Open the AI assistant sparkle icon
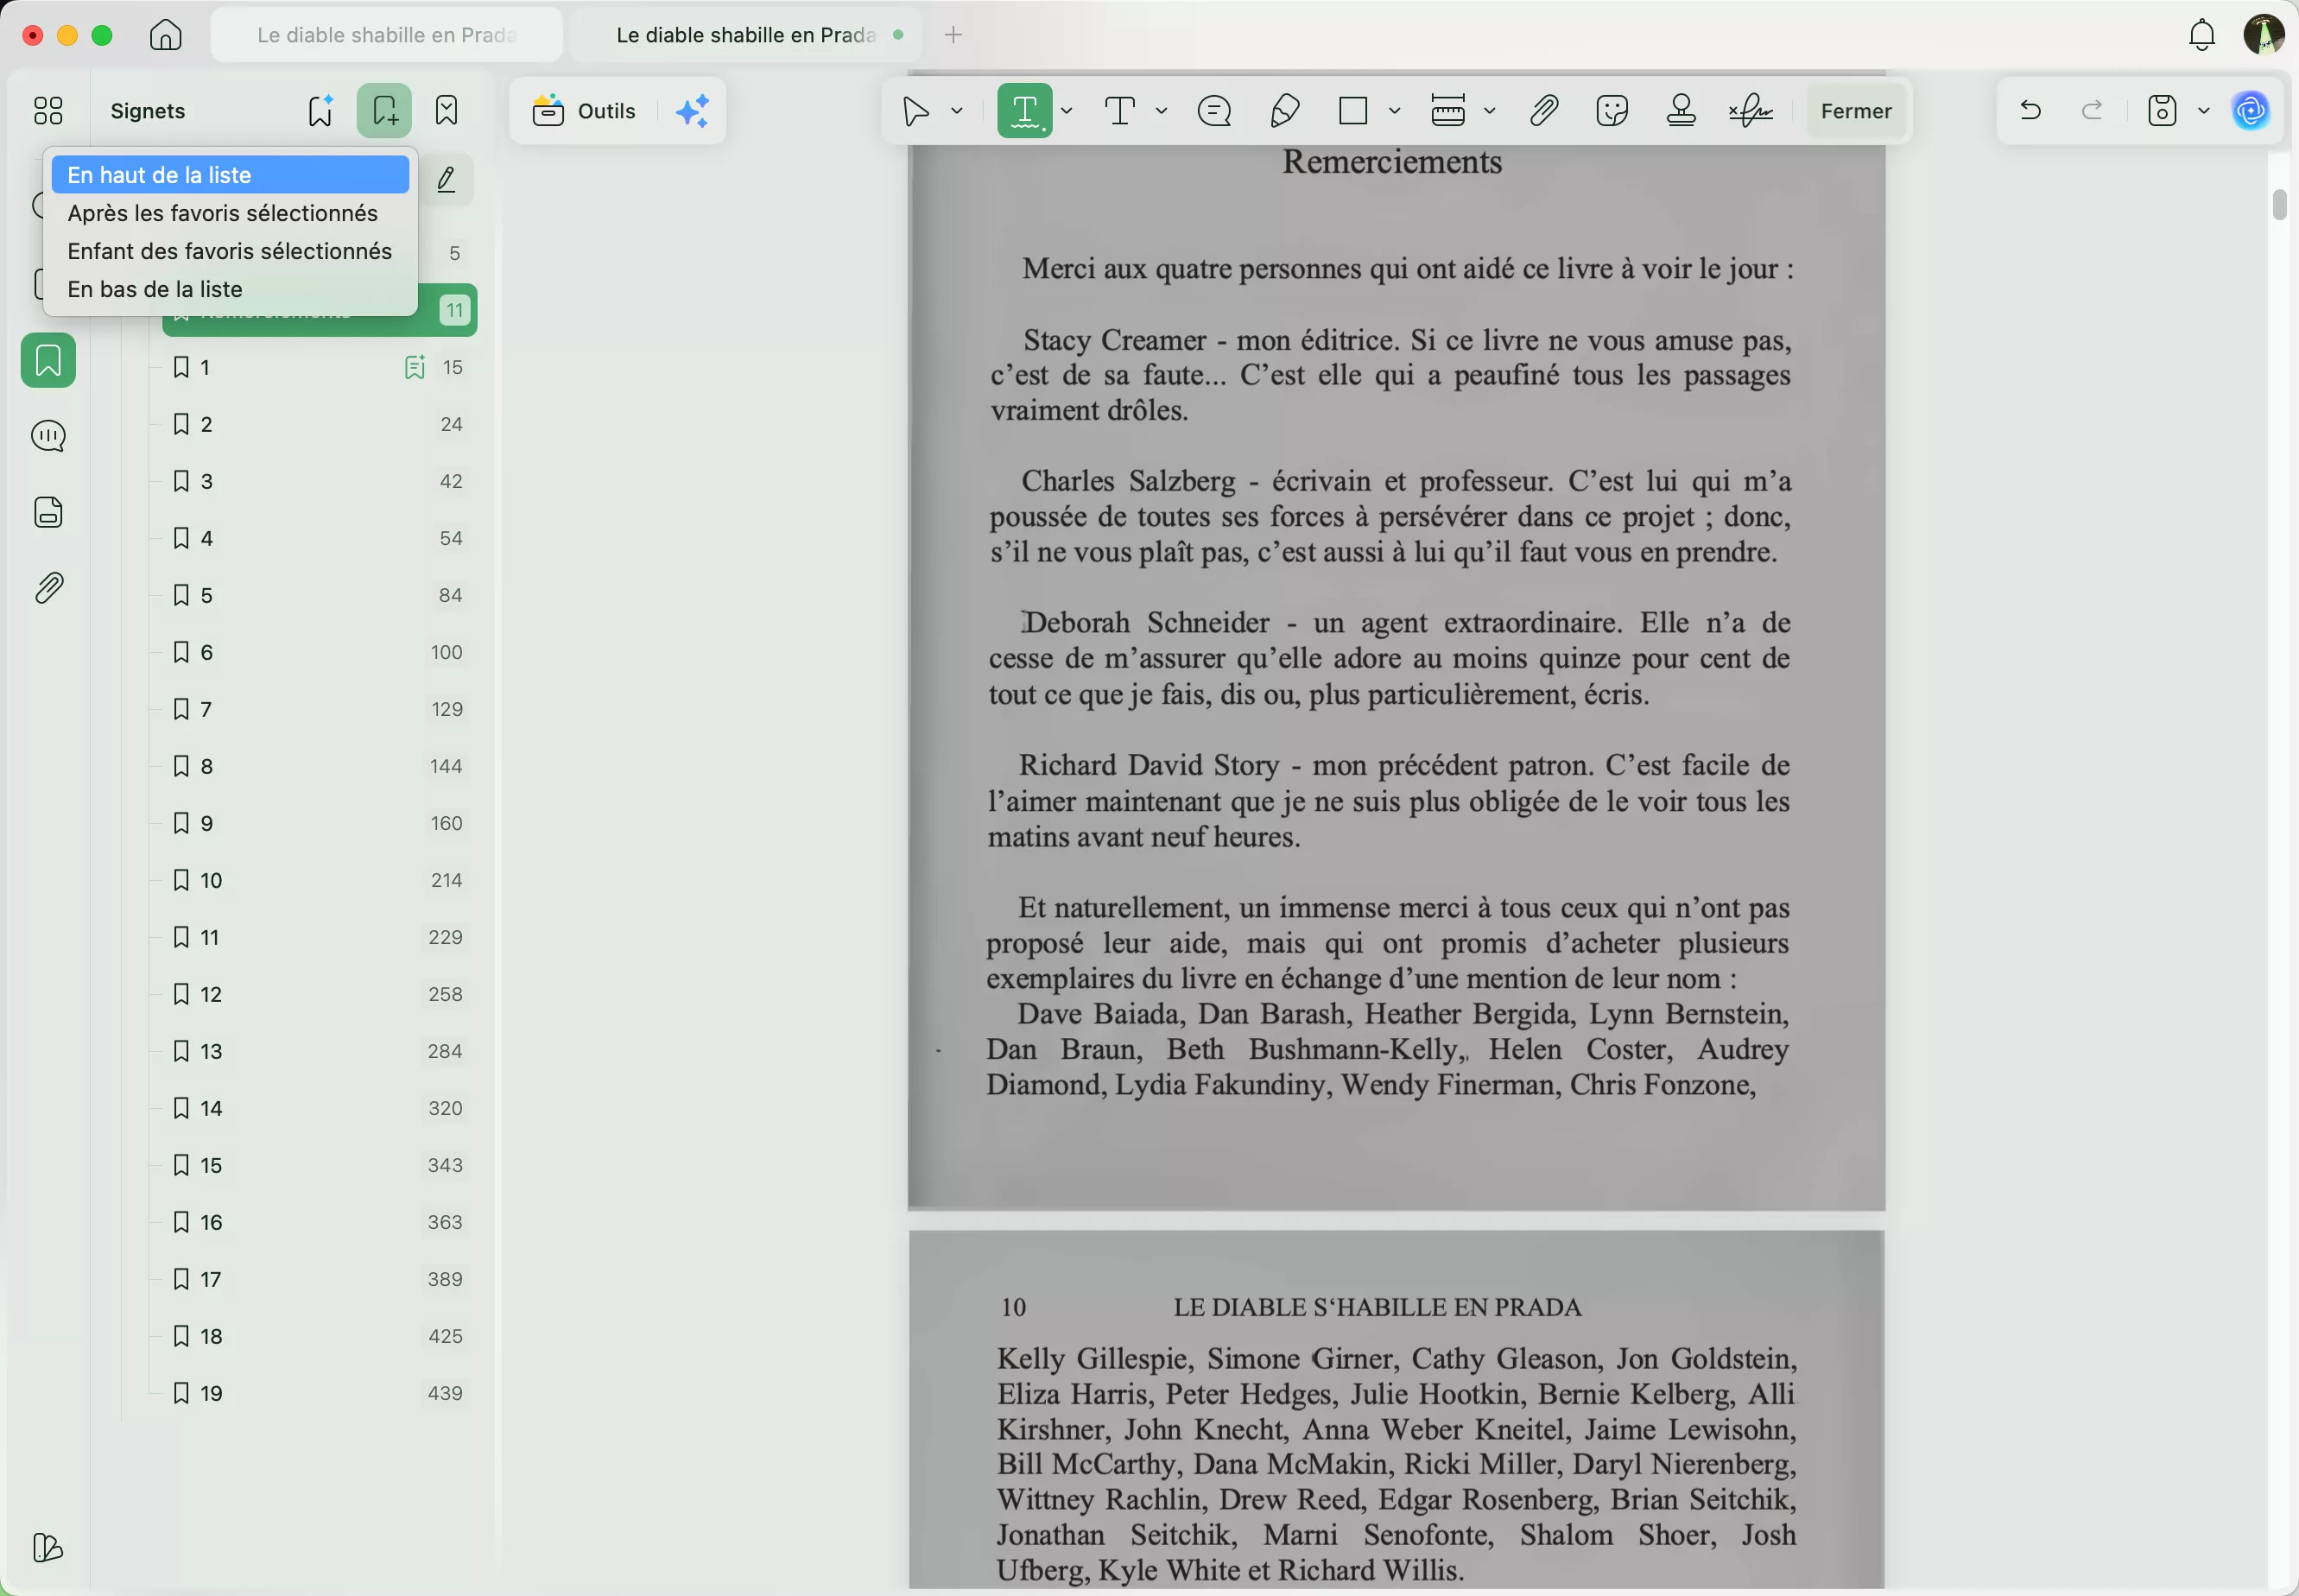This screenshot has height=1596, width=2299. click(x=692, y=111)
